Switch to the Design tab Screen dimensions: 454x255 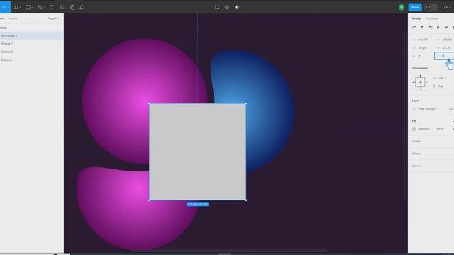pos(416,18)
